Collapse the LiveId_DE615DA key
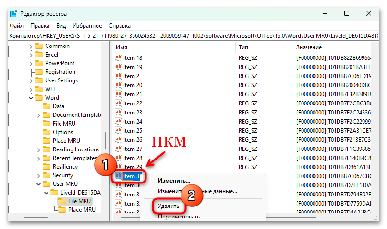 [x=46, y=193]
